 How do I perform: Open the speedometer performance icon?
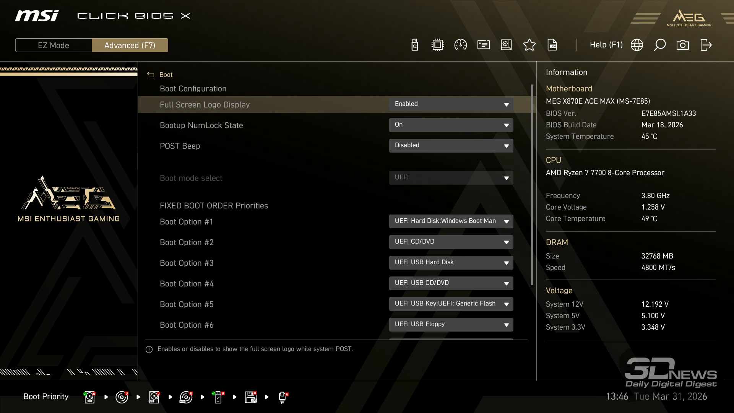coord(460,45)
